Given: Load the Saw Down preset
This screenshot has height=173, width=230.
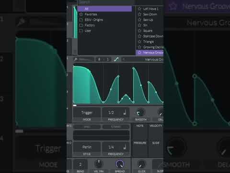Looking at the screenshot, I should pyautogui.click(x=150, y=14).
